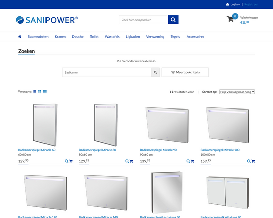273x218 pixels.
Task: Add Badkamerspiegel Miracle 80 to cart
Action: (131, 161)
